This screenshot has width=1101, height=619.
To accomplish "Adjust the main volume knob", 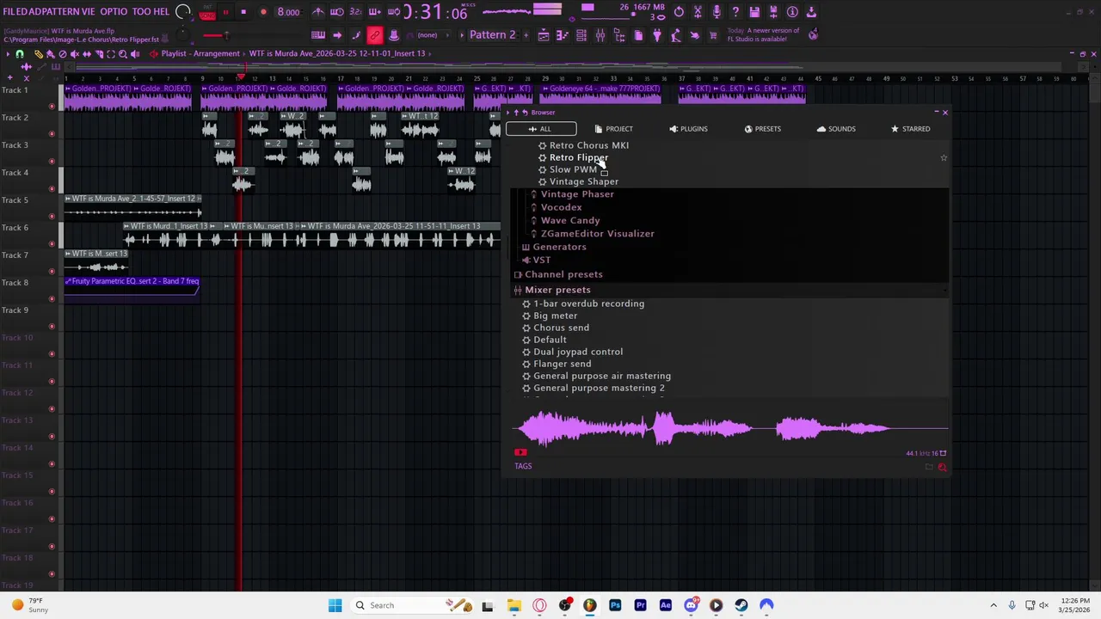I will click(183, 12).
